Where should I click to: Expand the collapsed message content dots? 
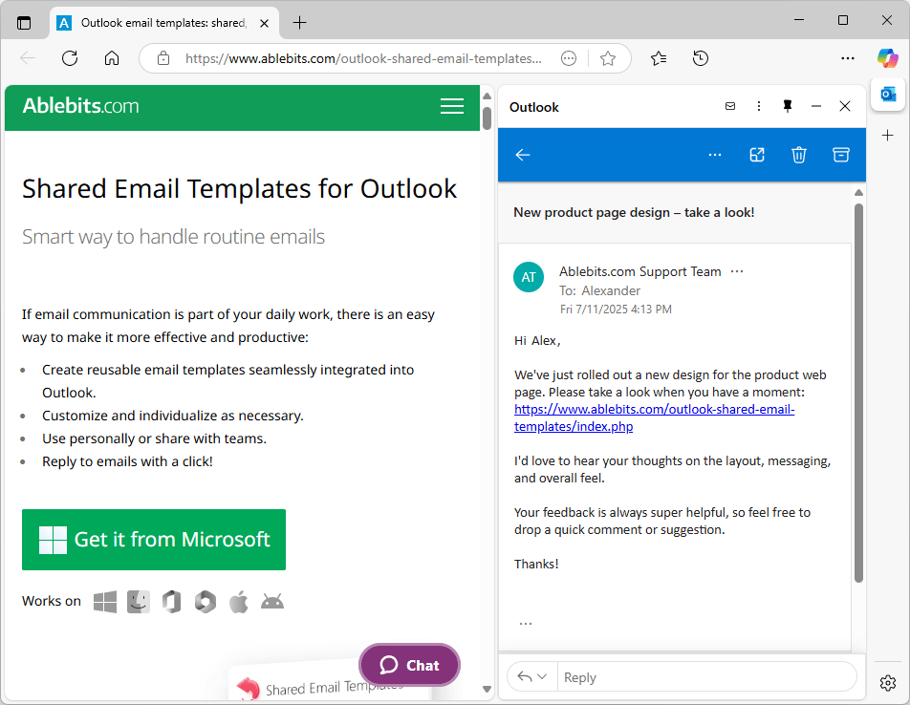[526, 624]
